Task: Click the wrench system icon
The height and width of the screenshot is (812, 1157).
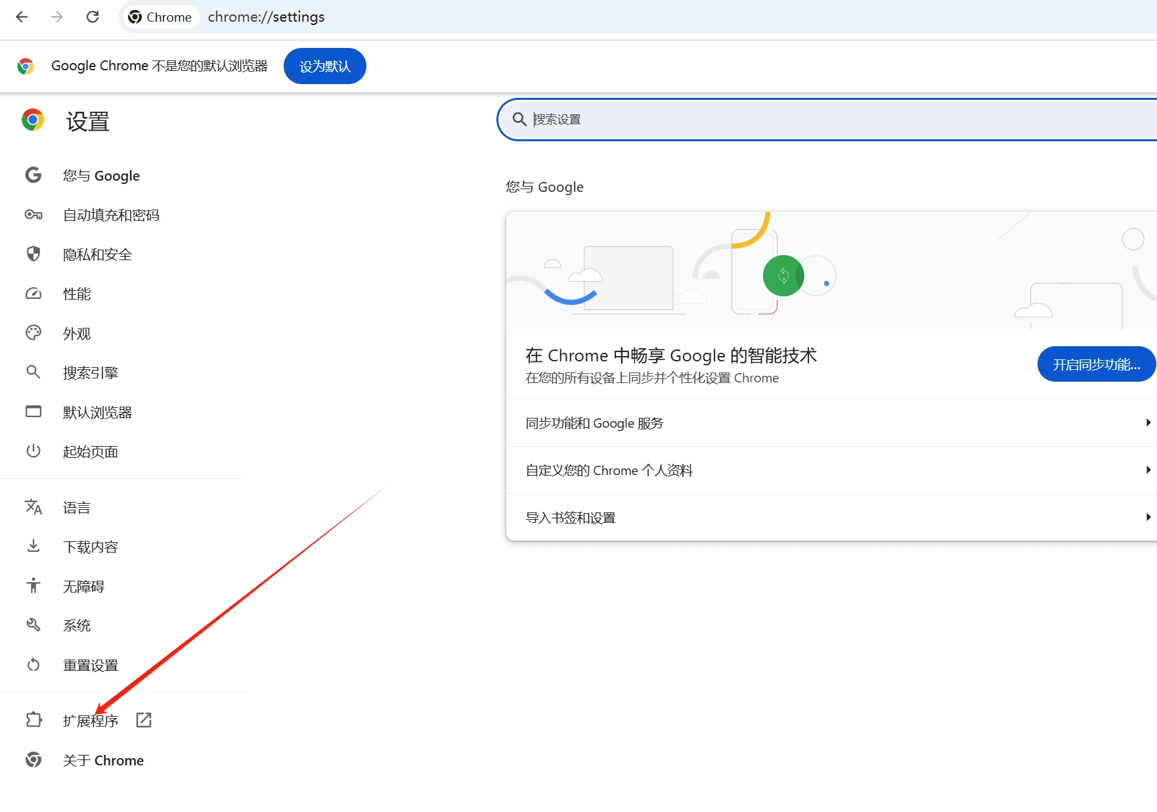Action: [33, 625]
